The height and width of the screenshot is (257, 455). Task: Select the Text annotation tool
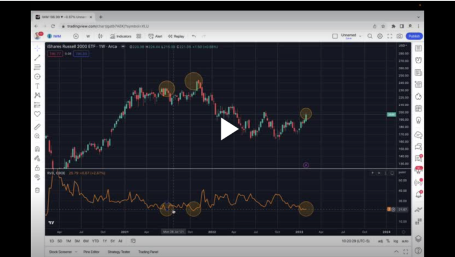37,86
